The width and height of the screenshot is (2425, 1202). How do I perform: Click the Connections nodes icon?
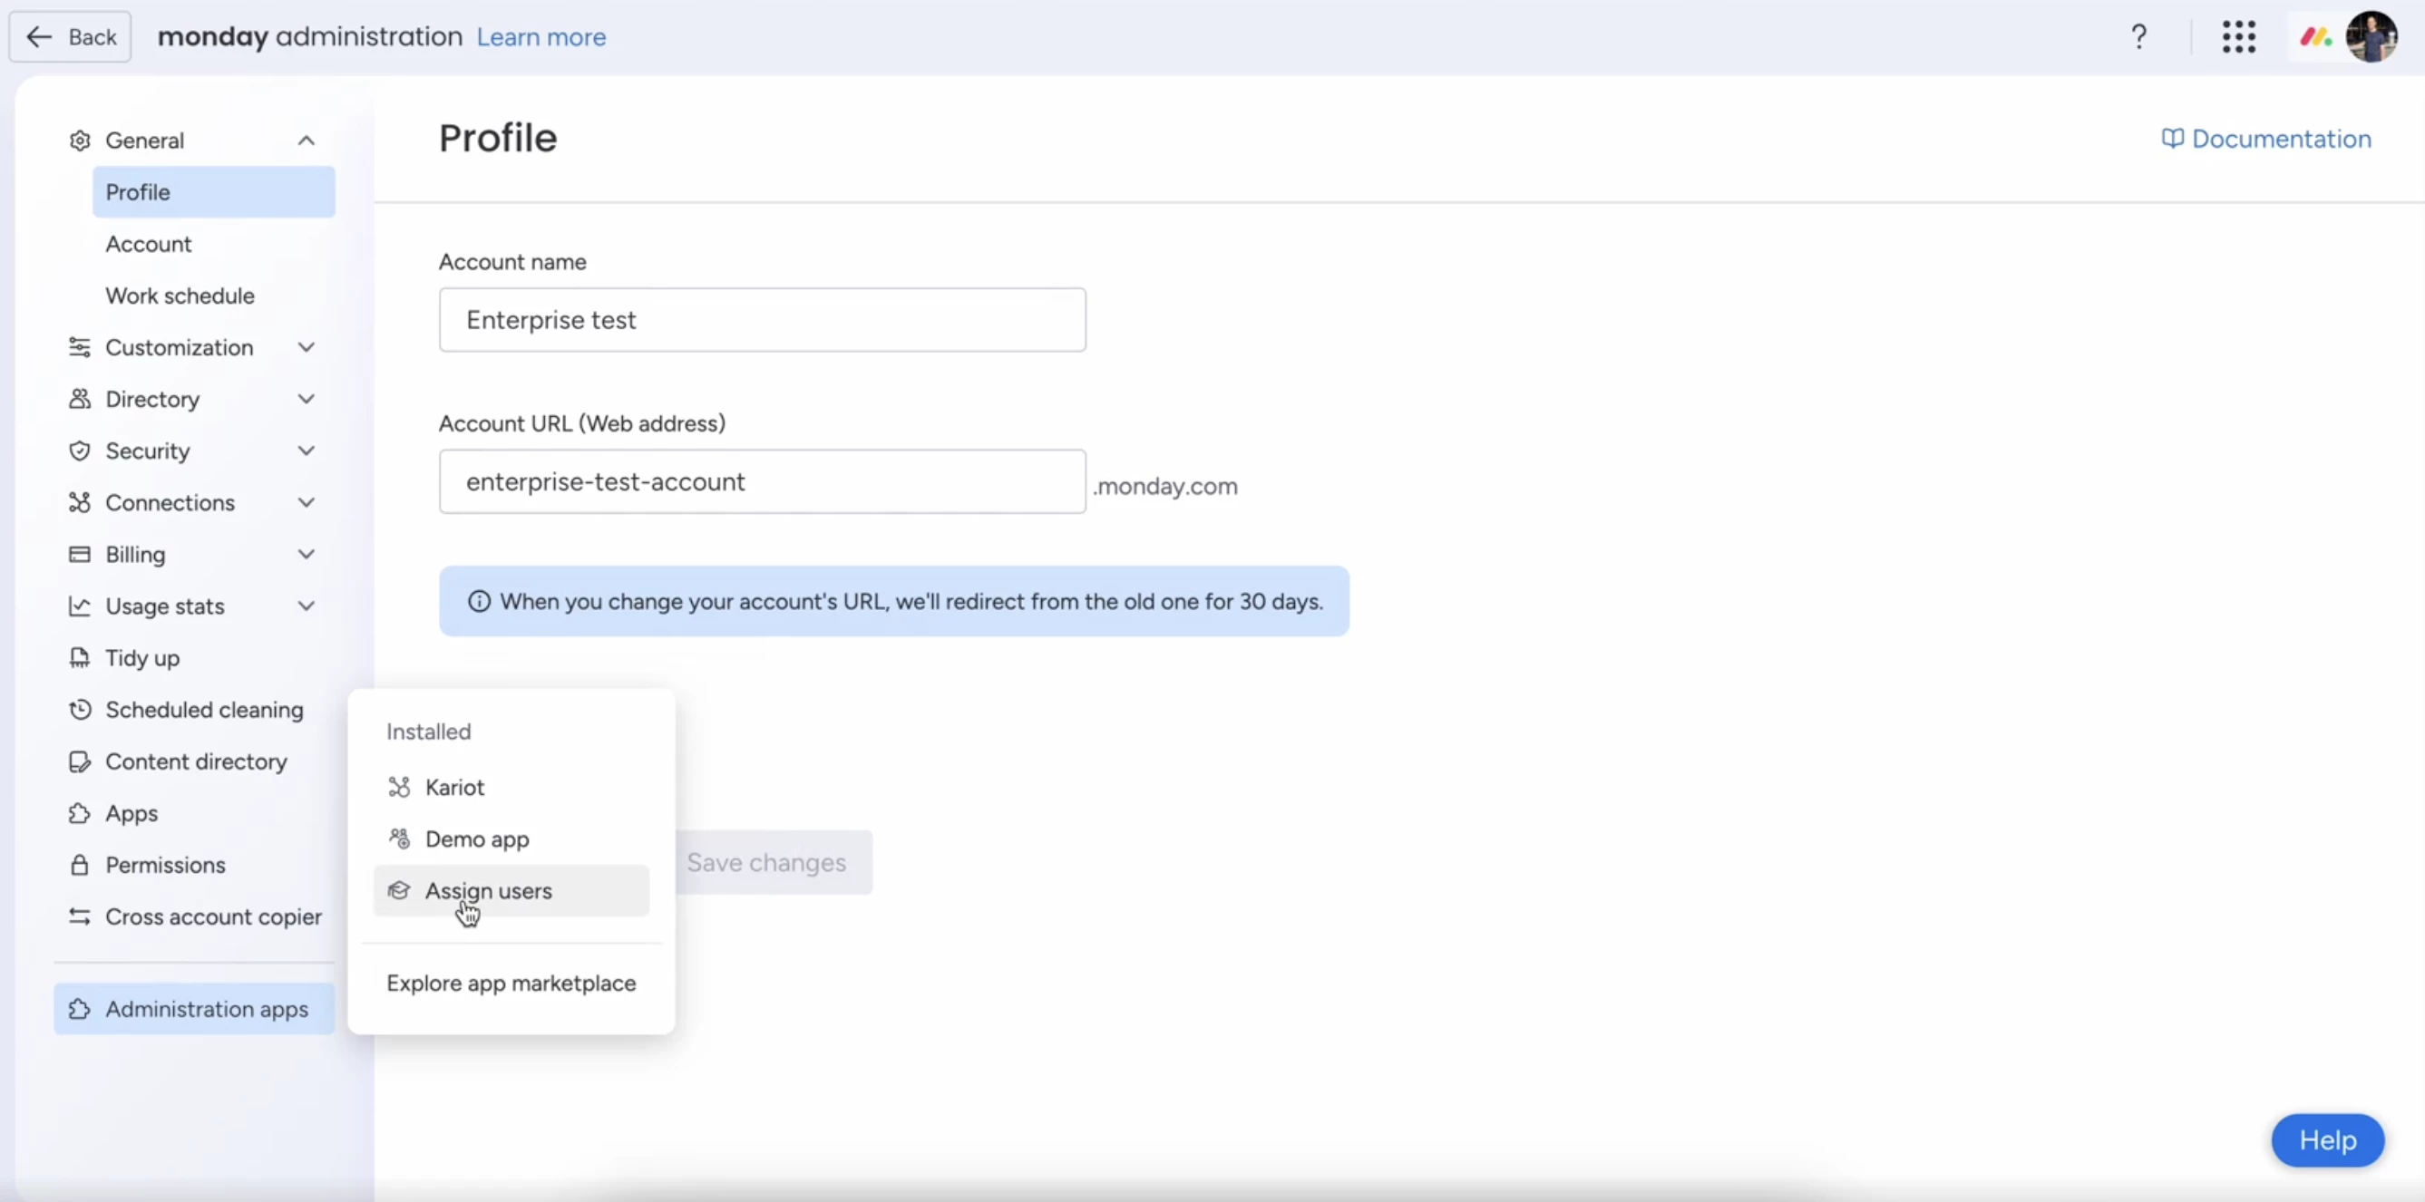tap(80, 502)
